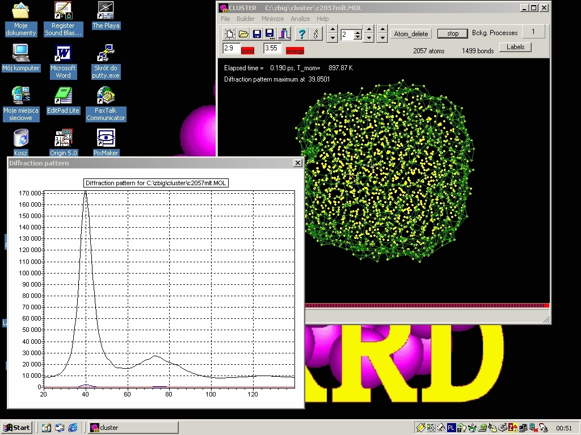Click the red progress bar below the cluster

point(427,305)
